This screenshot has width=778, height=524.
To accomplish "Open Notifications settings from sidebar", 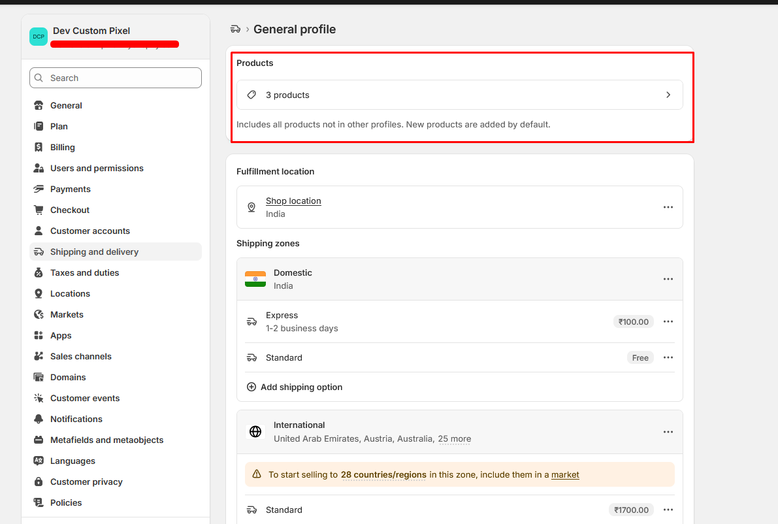I will 76,419.
